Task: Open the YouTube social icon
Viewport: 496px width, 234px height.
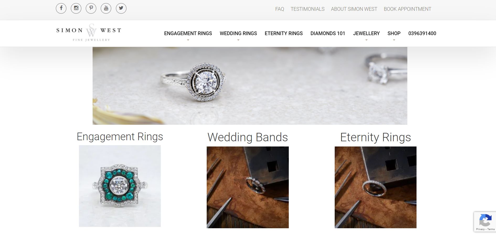Action: (x=106, y=8)
